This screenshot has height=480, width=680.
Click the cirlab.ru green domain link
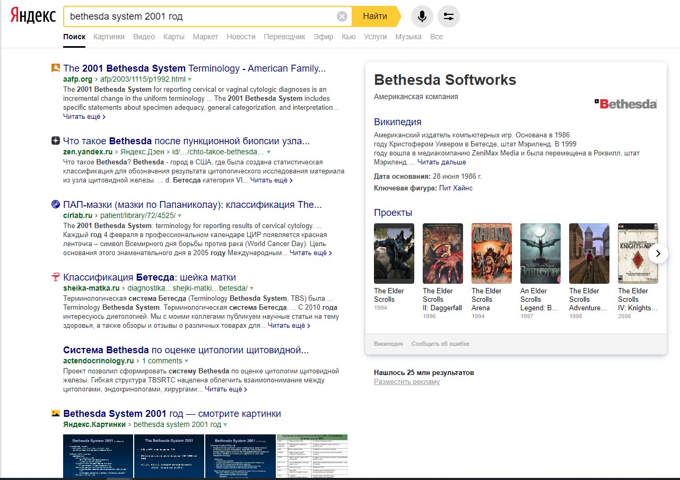[x=78, y=216]
